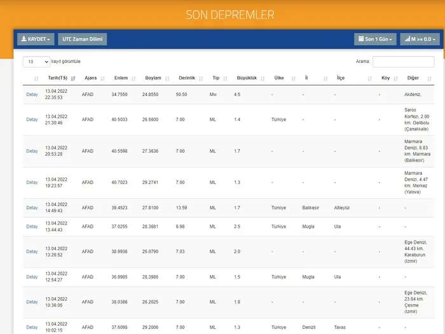Viewport: 445px width, 334px height.
Task: Sort by Enlem column header
Action: 121,78
